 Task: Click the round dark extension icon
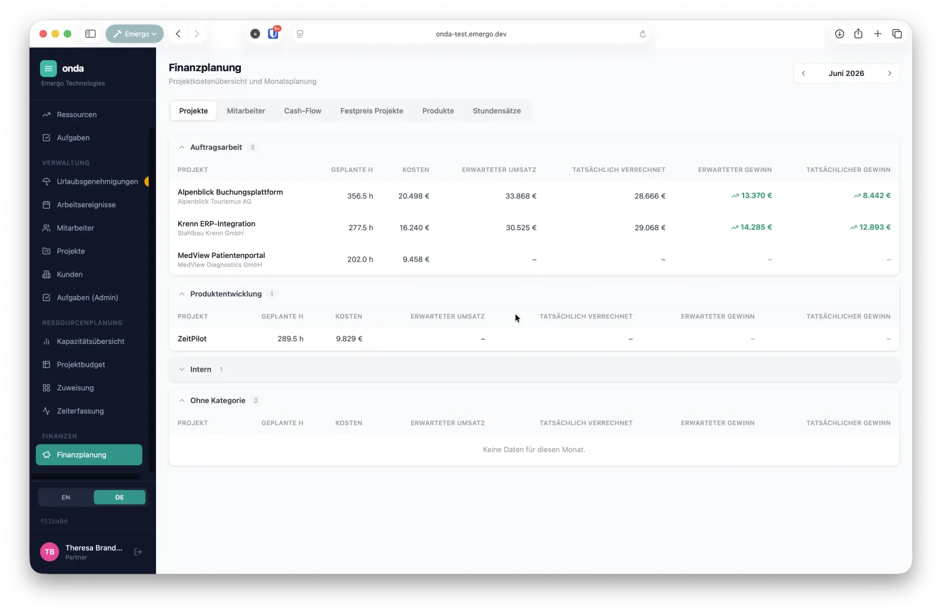click(255, 34)
